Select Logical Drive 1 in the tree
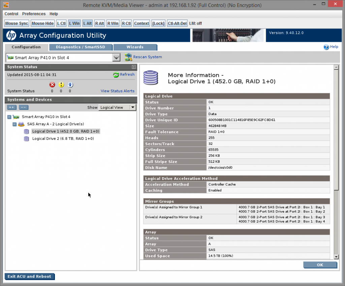 pos(66,131)
